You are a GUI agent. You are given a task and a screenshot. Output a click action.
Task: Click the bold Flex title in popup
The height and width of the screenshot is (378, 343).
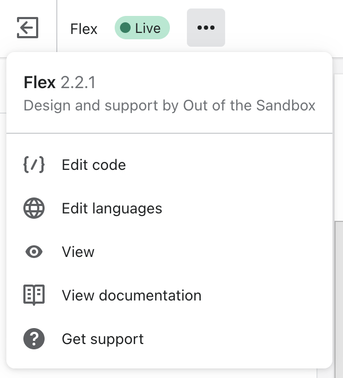point(40,82)
